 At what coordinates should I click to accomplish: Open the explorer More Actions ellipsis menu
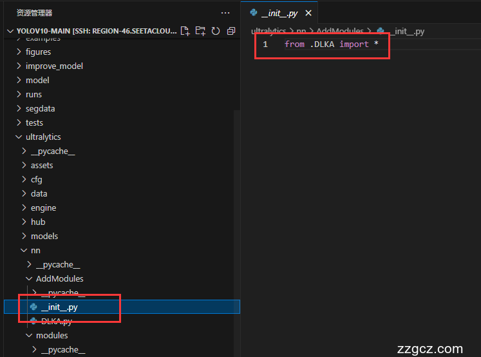225,13
